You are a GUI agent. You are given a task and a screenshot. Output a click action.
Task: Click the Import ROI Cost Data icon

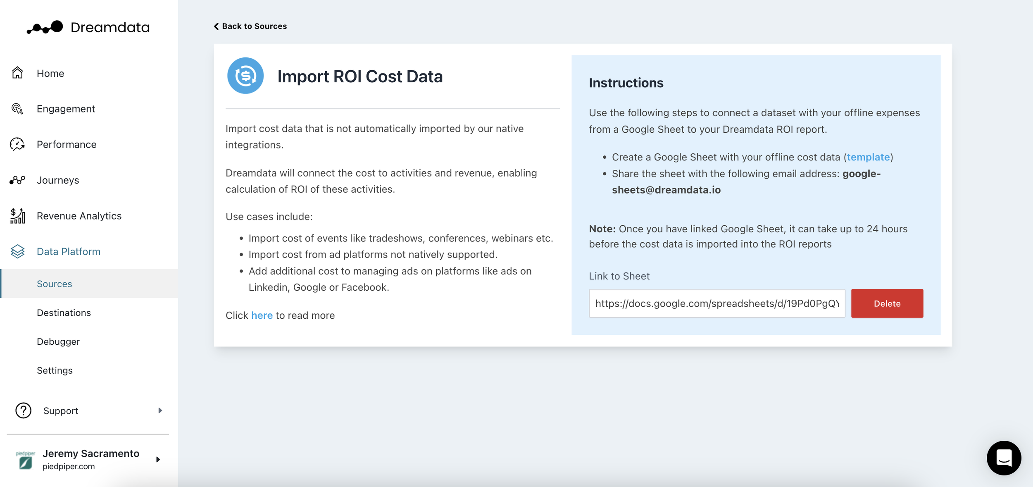click(x=245, y=76)
